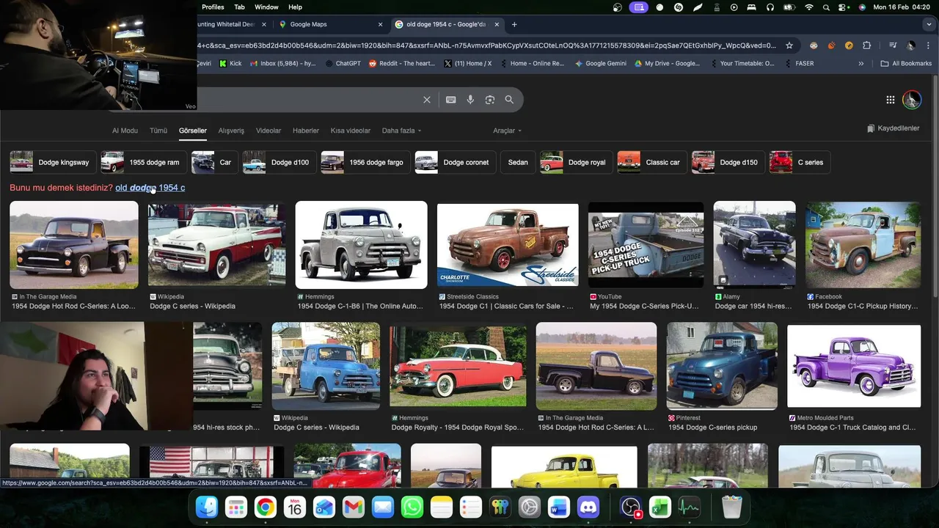The height and width of the screenshot is (528, 939).
Task: Open the Shazam icon in the menu bar
Action: pos(679,7)
